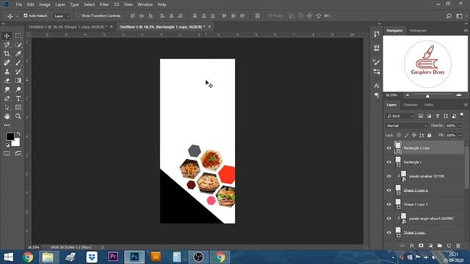Open the Auto-Select Layer dropdown
The width and height of the screenshot is (470, 264).
62,16
